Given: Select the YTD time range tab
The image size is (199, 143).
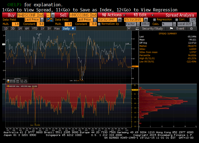Looking at the screenshot, I should [35, 28].
